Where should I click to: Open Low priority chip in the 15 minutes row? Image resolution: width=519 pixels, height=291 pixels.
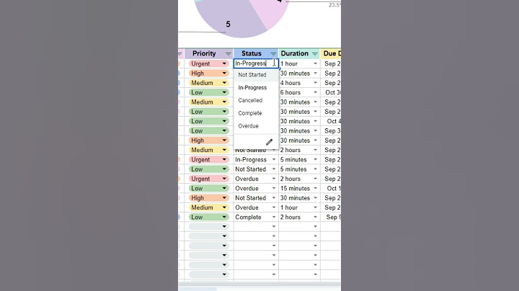coord(208,188)
